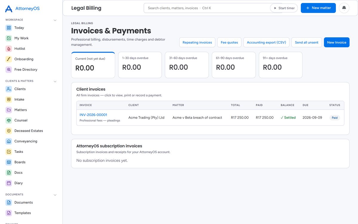Open the Tasks checkbox icon
This screenshot has height=224, width=358.
9,152
